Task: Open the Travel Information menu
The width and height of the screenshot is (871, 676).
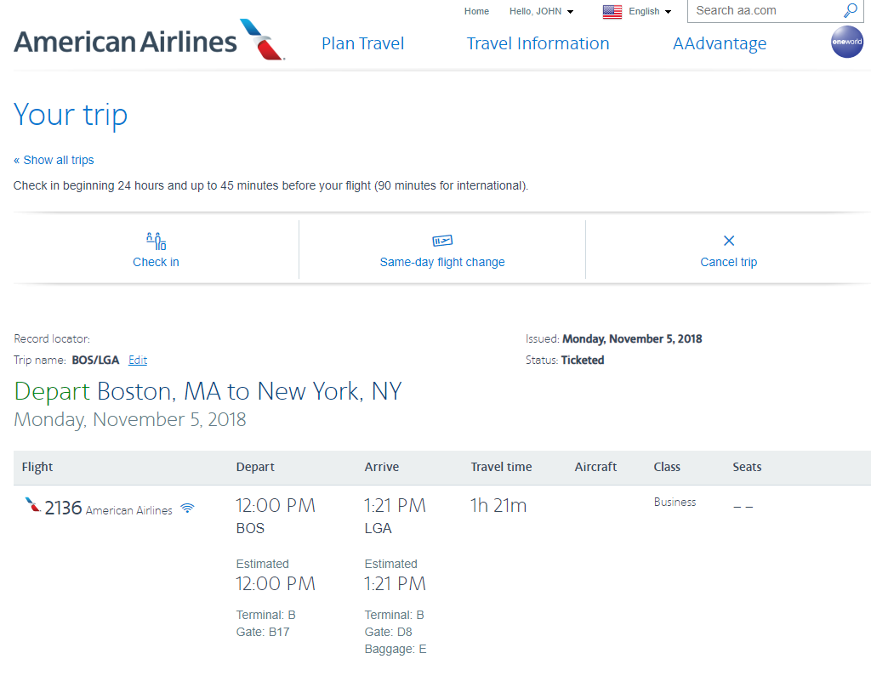Action: tap(538, 43)
